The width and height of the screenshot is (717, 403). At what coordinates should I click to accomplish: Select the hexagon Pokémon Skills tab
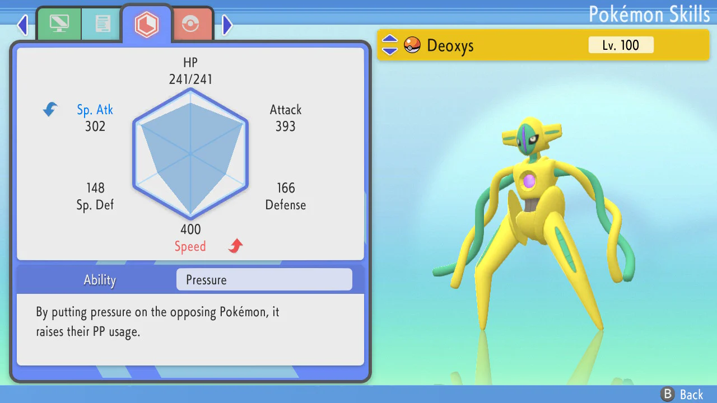click(147, 24)
